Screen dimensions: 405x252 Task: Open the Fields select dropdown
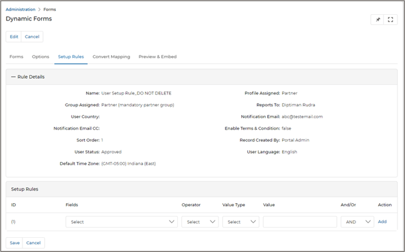[x=121, y=222]
